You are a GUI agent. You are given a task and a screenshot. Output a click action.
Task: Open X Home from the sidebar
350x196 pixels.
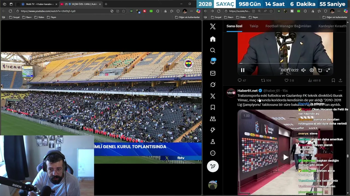(213, 39)
